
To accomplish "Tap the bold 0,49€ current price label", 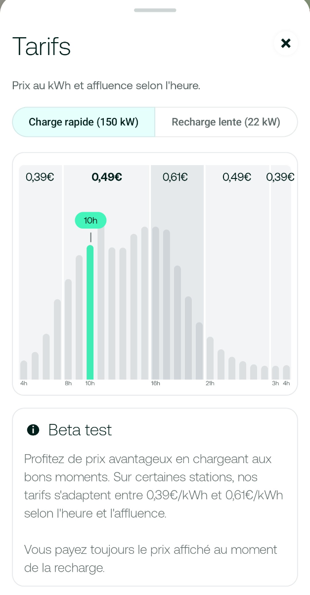I will tap(107, 177).
